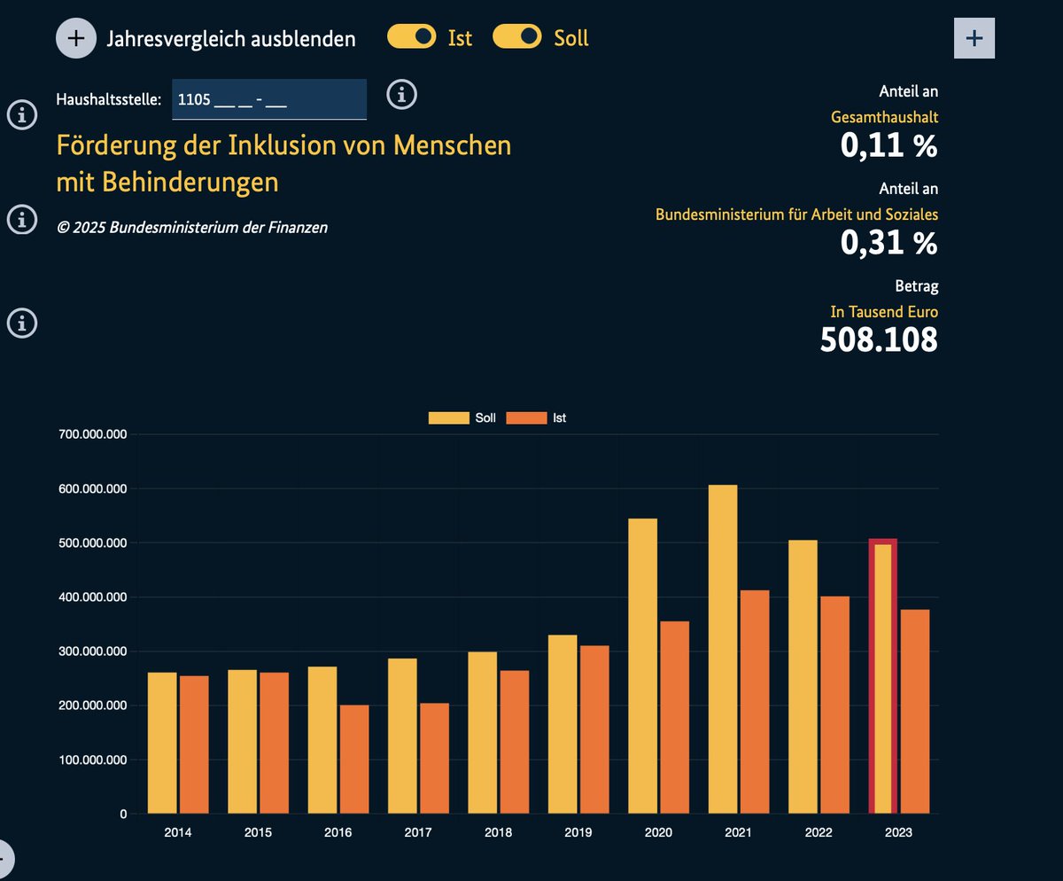
Task: Select the 2019 Soll bar
Action: [563, 724]
